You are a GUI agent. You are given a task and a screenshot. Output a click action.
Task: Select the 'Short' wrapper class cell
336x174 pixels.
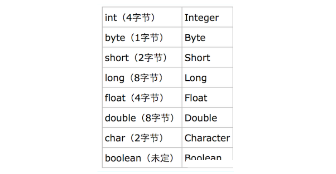(x=197, y=58)
